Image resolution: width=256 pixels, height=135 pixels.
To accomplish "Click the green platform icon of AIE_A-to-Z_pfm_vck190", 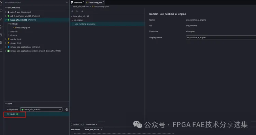I will (9, 16).
